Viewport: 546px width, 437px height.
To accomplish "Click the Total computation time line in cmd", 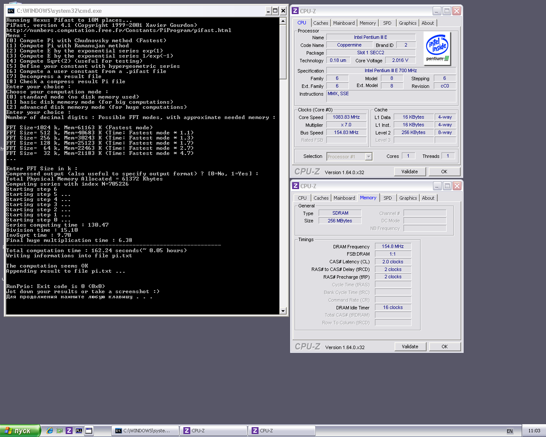I will 96,251.
